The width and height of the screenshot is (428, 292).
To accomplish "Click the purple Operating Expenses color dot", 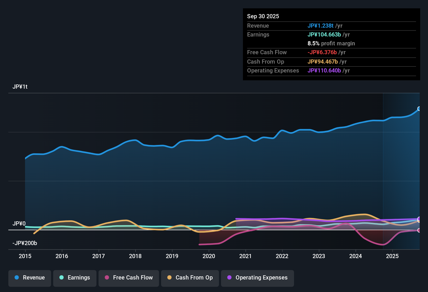I will point(229,278).
